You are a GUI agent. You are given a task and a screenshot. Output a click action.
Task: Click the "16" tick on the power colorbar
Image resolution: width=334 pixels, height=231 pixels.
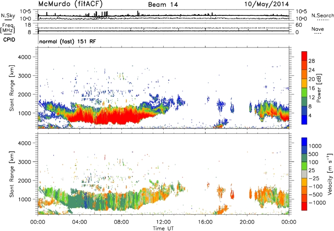[311, 88]
